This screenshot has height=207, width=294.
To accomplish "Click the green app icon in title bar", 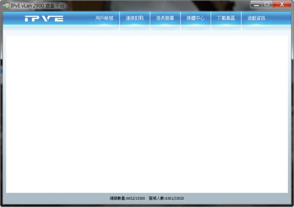I will click(6, 6).
